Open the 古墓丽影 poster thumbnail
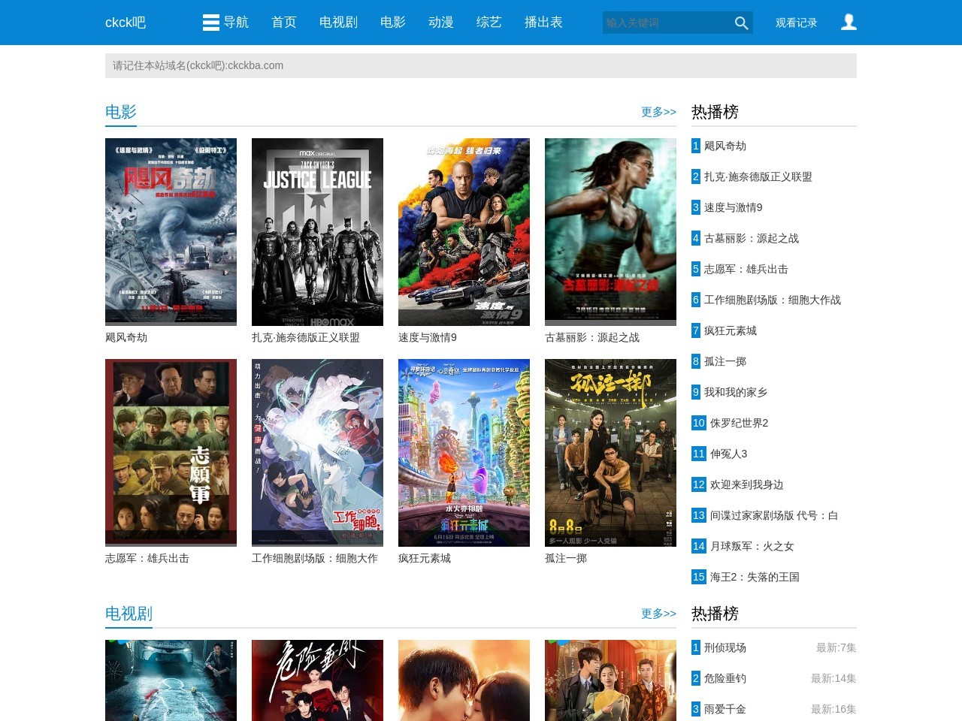Screen dimensions: 962x721 click(x=610, y=232)
